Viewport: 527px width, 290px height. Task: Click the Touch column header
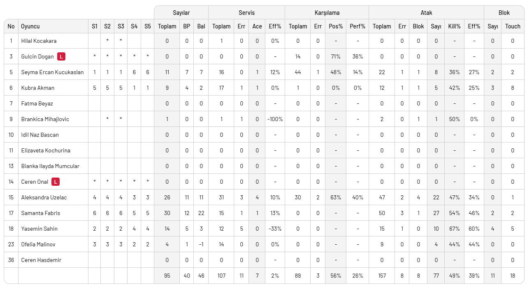[x=513, y=26]
